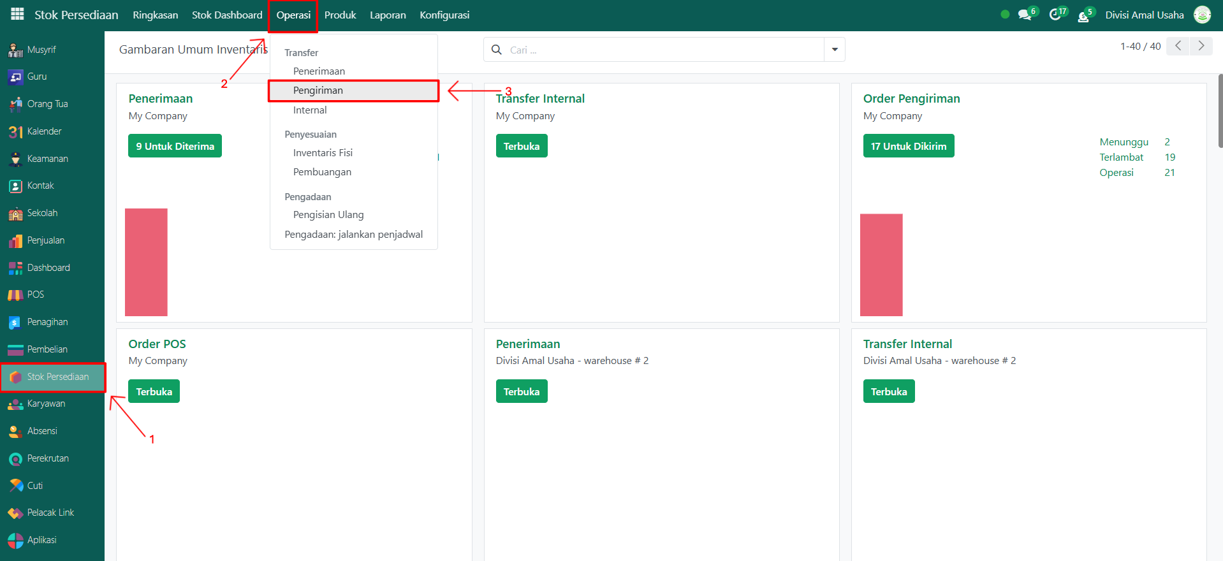Screen dimensions: 1223x561
Task: Open the apps grid menu icon
Action: (17, 15)
